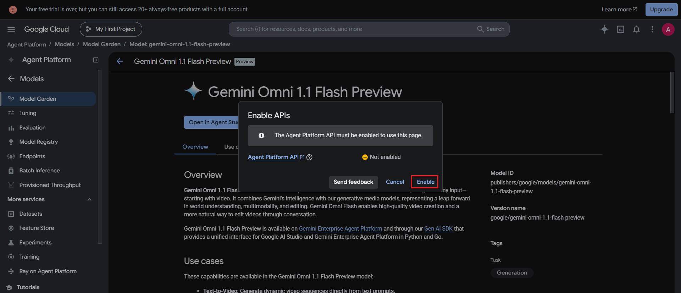This screenshot has height=293, width=681.
Task: Click the Send feedback button
Action: coord(353,182)
